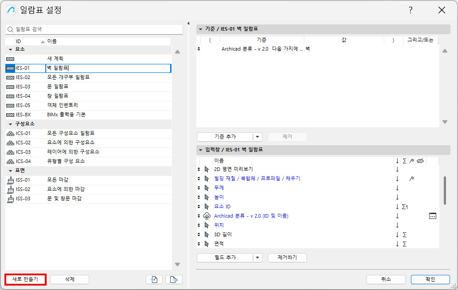458x290 pixels.
Task: Click the arrow cursor icon beside 두께
Action: point(207,188)
